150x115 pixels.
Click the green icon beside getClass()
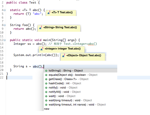[x=46, y=79]
